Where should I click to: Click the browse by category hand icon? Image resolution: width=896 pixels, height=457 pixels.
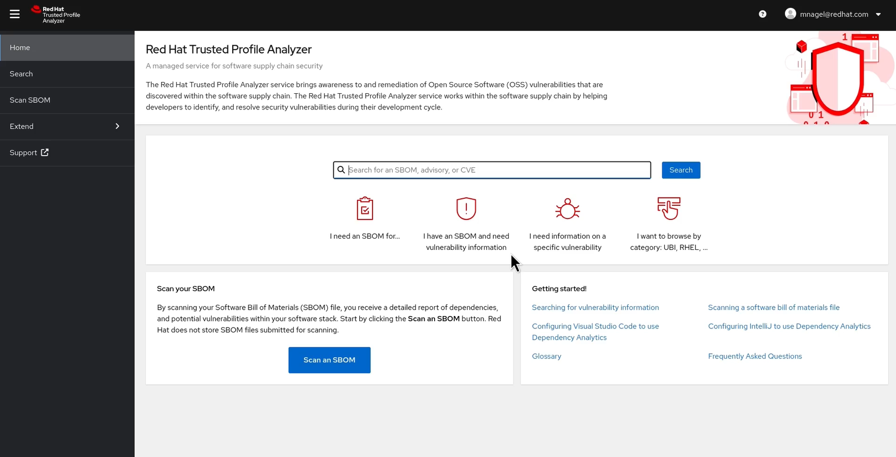click(x=669, y=209)
